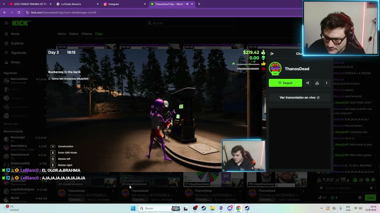Click the kick.com address bar URL

point(64,12)
